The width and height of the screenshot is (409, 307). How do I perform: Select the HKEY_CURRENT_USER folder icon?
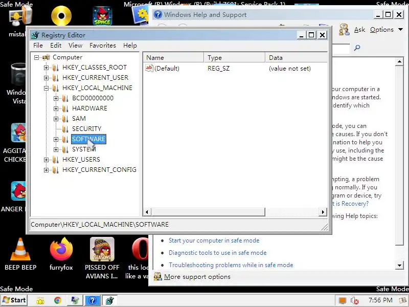(x=56, y=78)
